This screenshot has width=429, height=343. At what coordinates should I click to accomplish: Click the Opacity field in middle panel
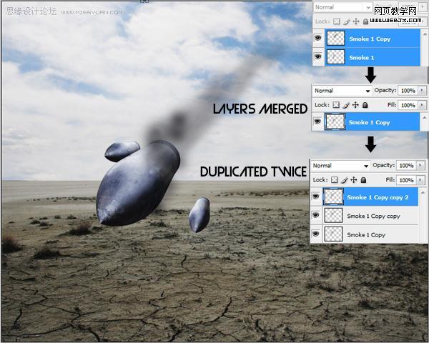(408, 91)
